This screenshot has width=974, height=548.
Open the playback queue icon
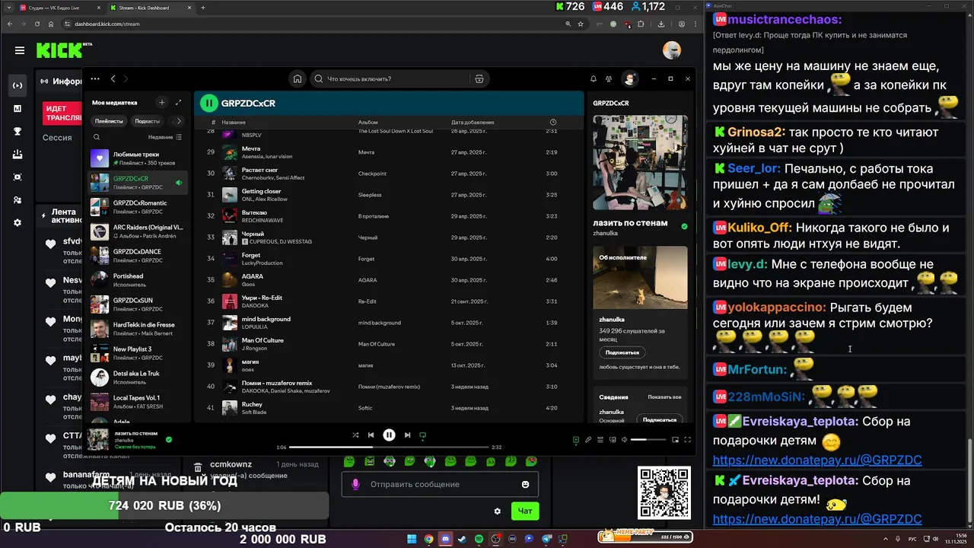[600, 439]
